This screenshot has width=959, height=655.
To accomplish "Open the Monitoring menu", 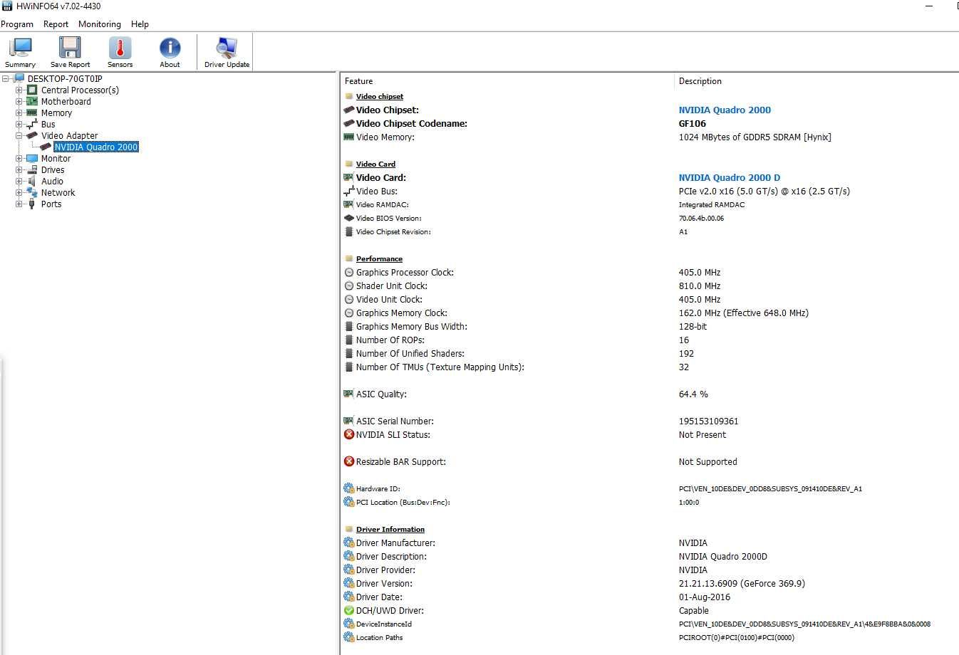I will point(100,24).
